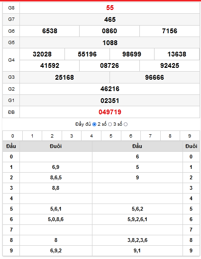Viewport: 201px width, 259px height.
Task: Click digit filter 5
Action: point(111,136)
